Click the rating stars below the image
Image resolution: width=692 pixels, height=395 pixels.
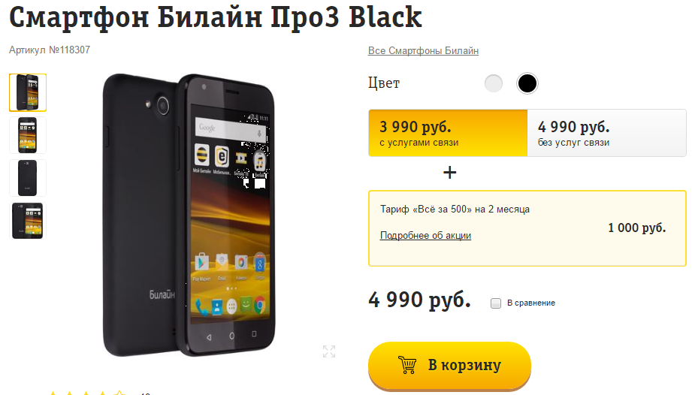tap(87, 392)
